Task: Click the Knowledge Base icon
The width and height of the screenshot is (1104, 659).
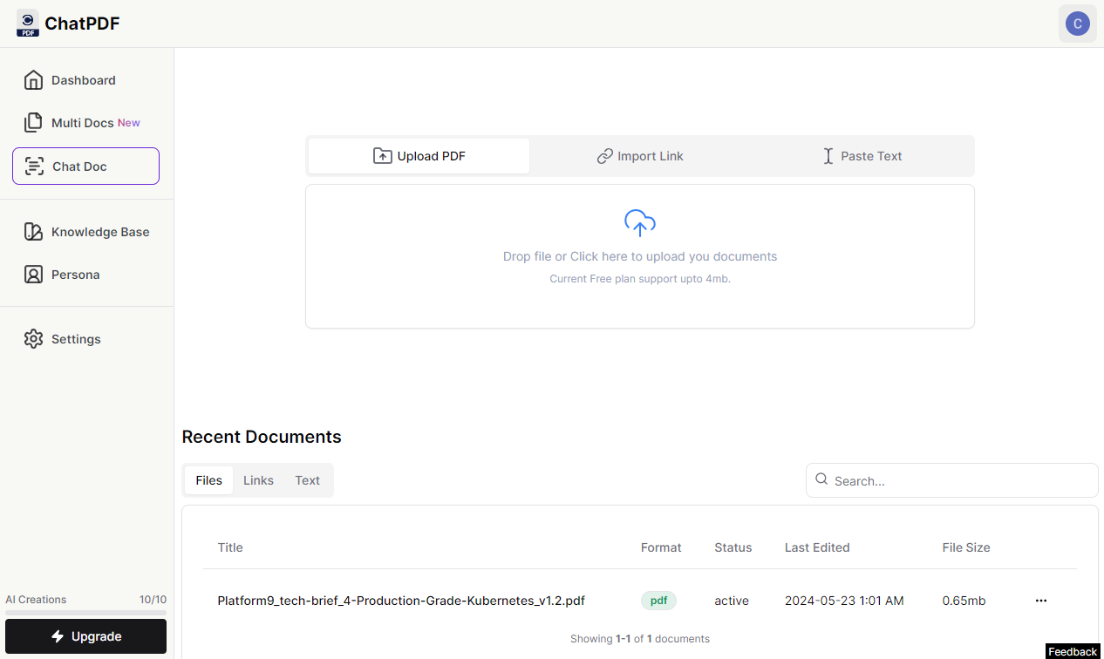Action: [33, 232]
